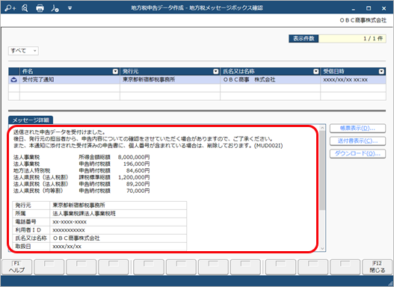Click the 帳票表示(D)... button
Image resolution: width=394 pixels, height=287 pixels.
[x=357, y=128]
